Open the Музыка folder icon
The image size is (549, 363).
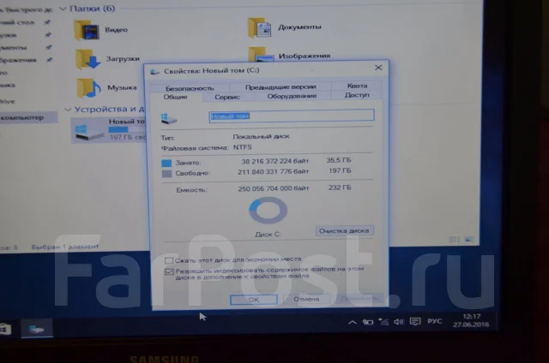click(x=88, y=87)
